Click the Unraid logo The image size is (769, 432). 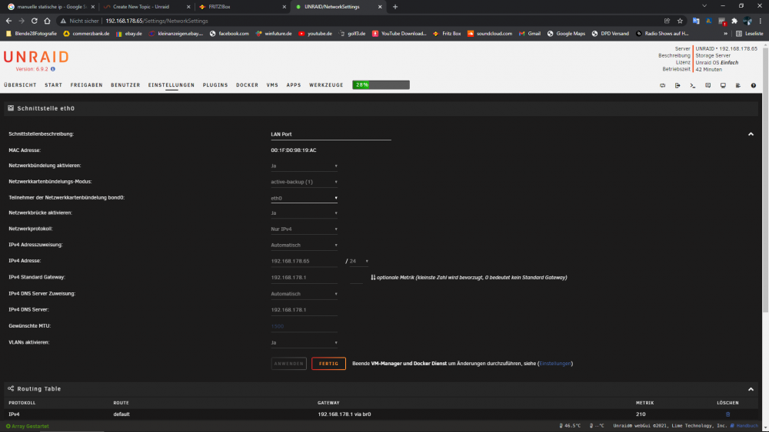click(x=36, y=57)
